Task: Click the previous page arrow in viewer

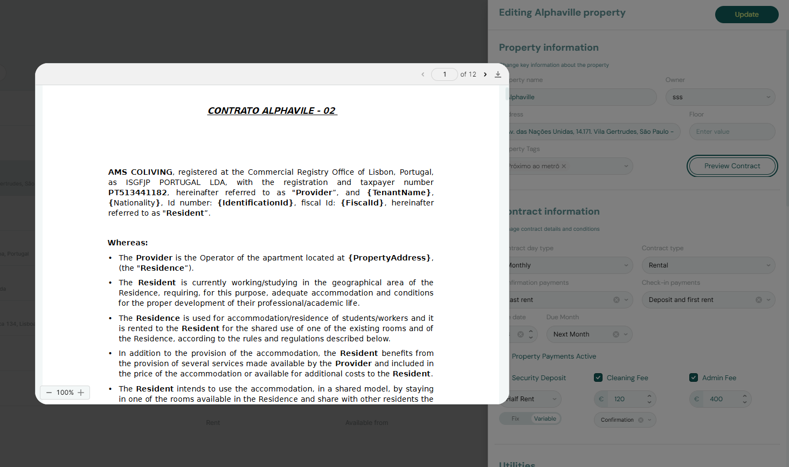Action: (x=423, y=74)
